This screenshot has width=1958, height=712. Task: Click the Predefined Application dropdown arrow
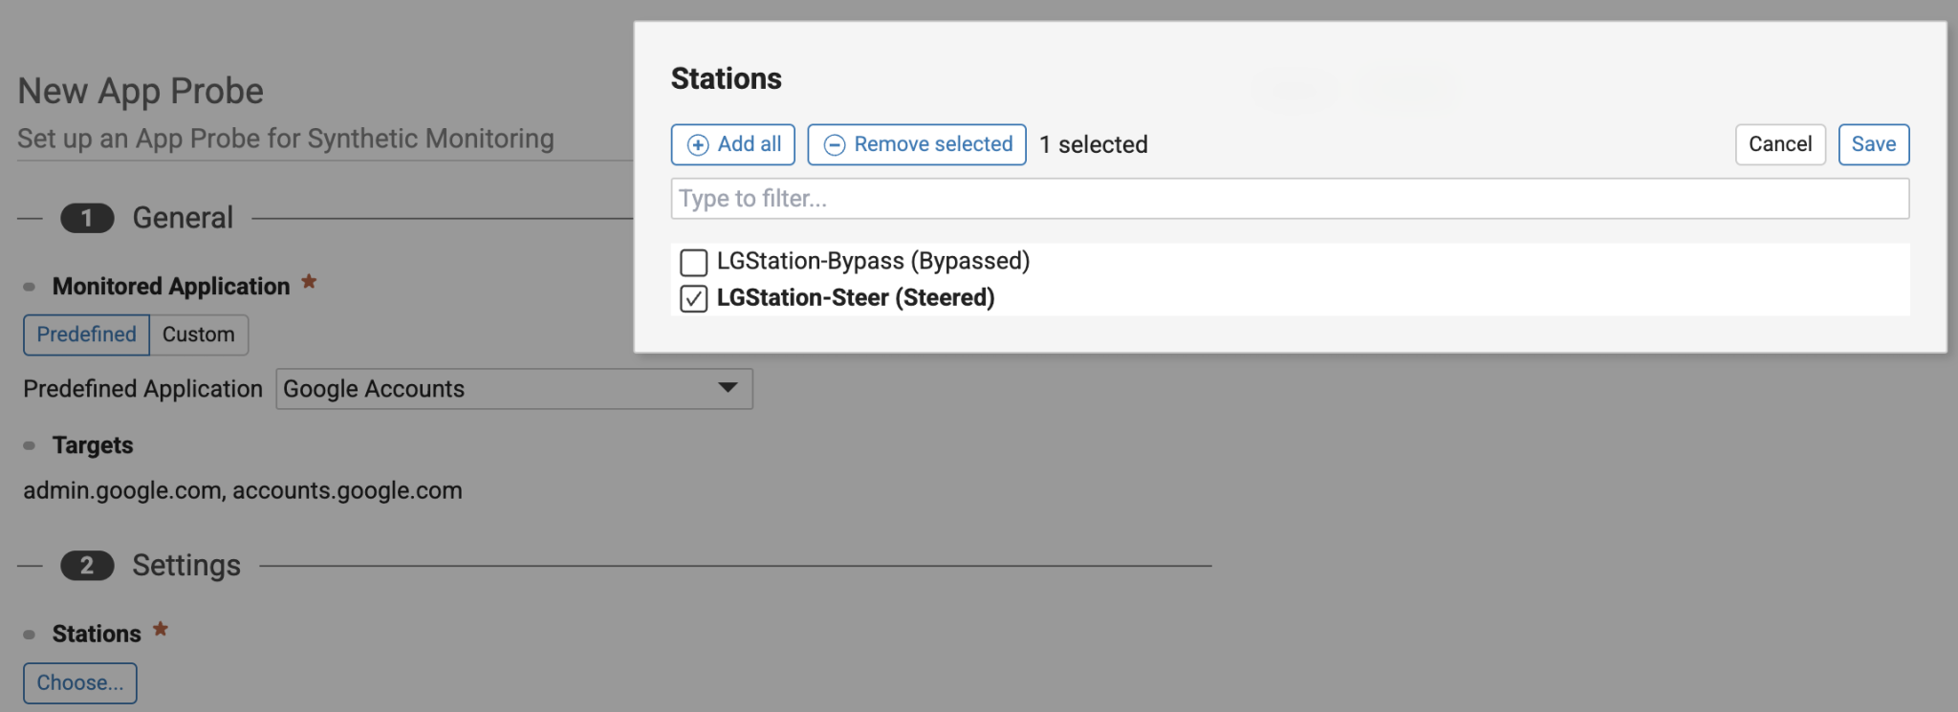[x=728, y=388]
